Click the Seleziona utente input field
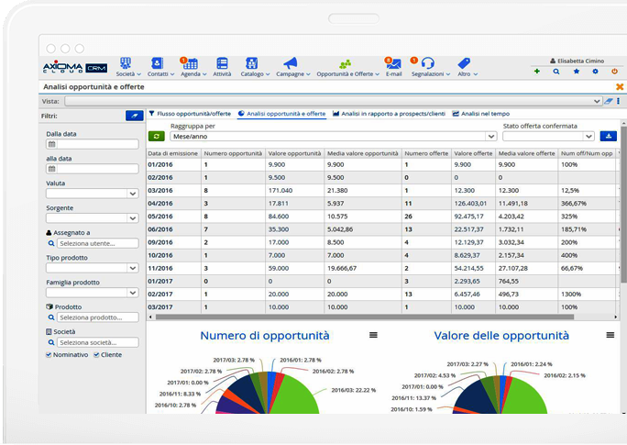 point(97,243)
